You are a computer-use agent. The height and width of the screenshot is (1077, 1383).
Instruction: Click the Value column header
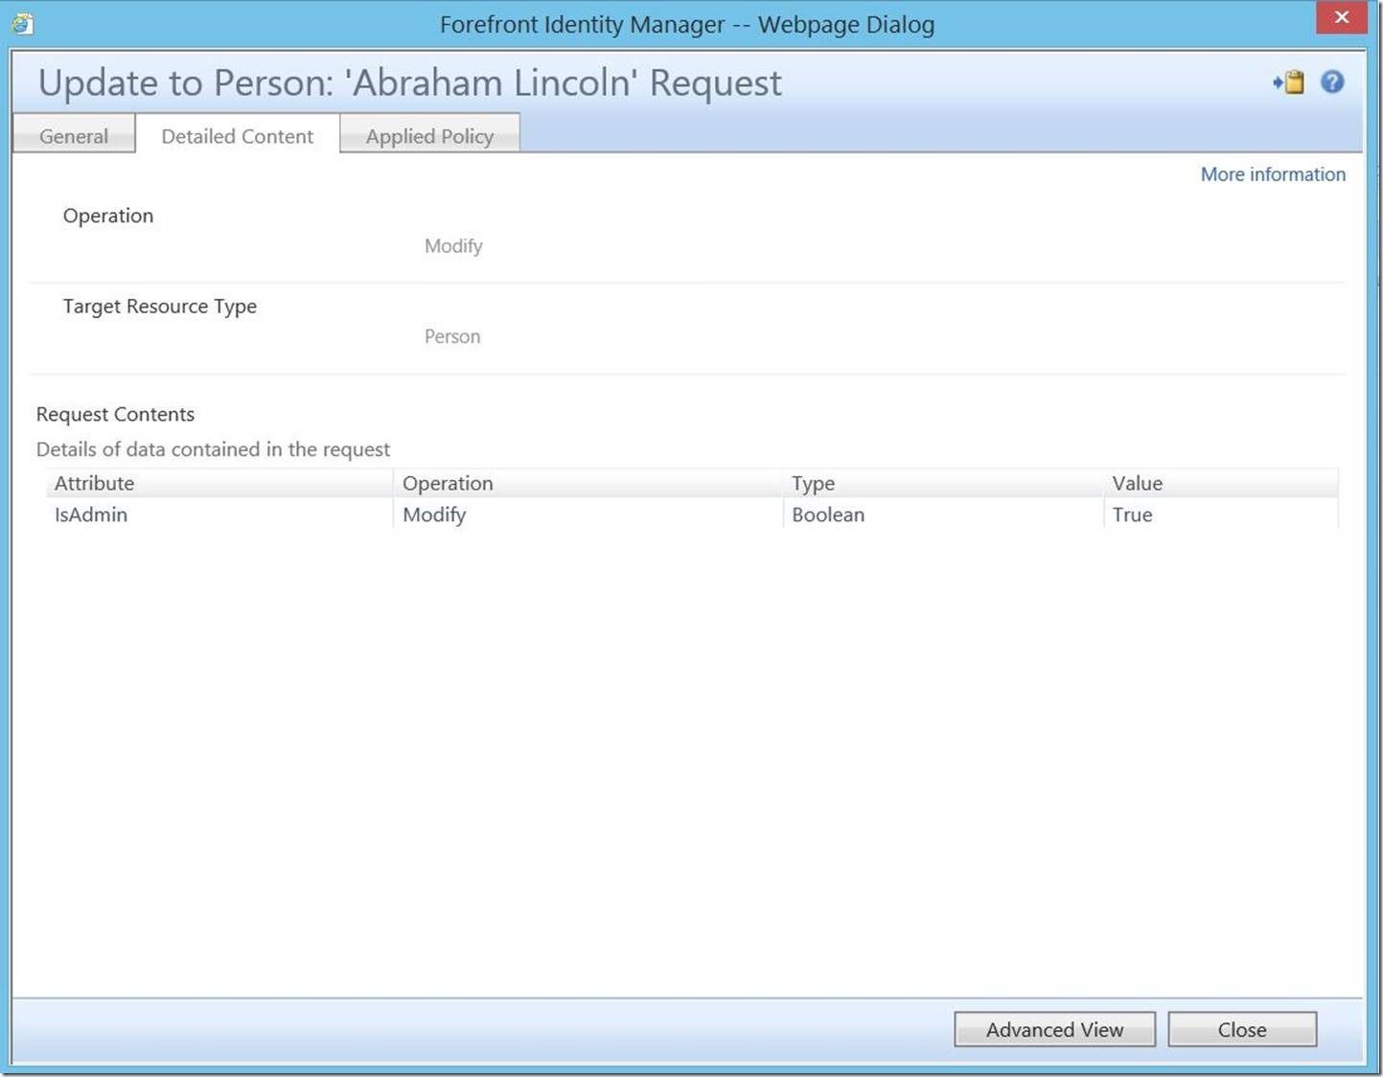point(1221,483)
